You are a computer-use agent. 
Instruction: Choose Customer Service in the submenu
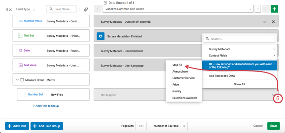[x=183, y=78]
